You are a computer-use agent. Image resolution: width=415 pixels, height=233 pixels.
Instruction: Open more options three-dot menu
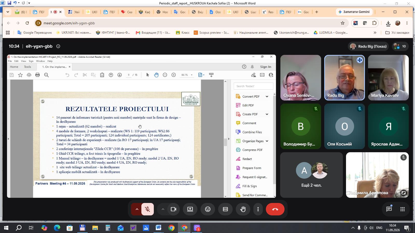click(x=258, y=209)
